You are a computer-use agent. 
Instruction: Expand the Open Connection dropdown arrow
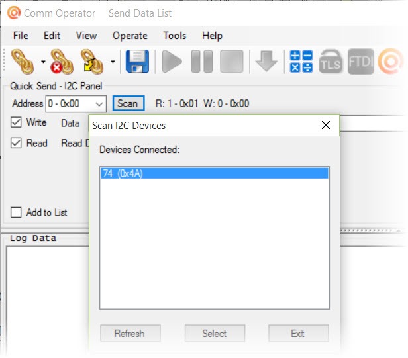43,62
